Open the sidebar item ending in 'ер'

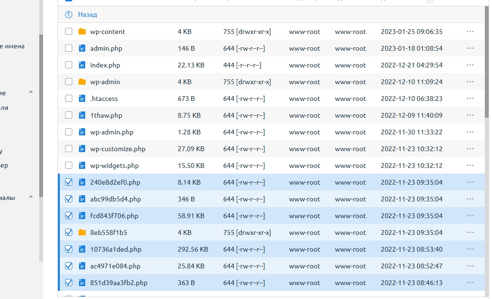[4, 166]
